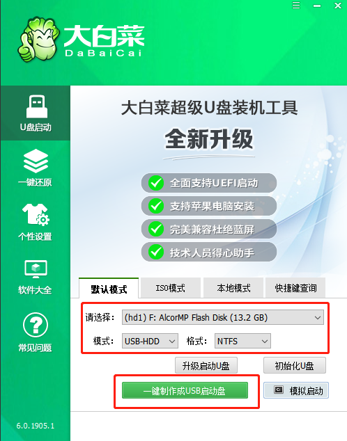
Task: Open 软件大全 monitor icon
Action: point(36,269)
